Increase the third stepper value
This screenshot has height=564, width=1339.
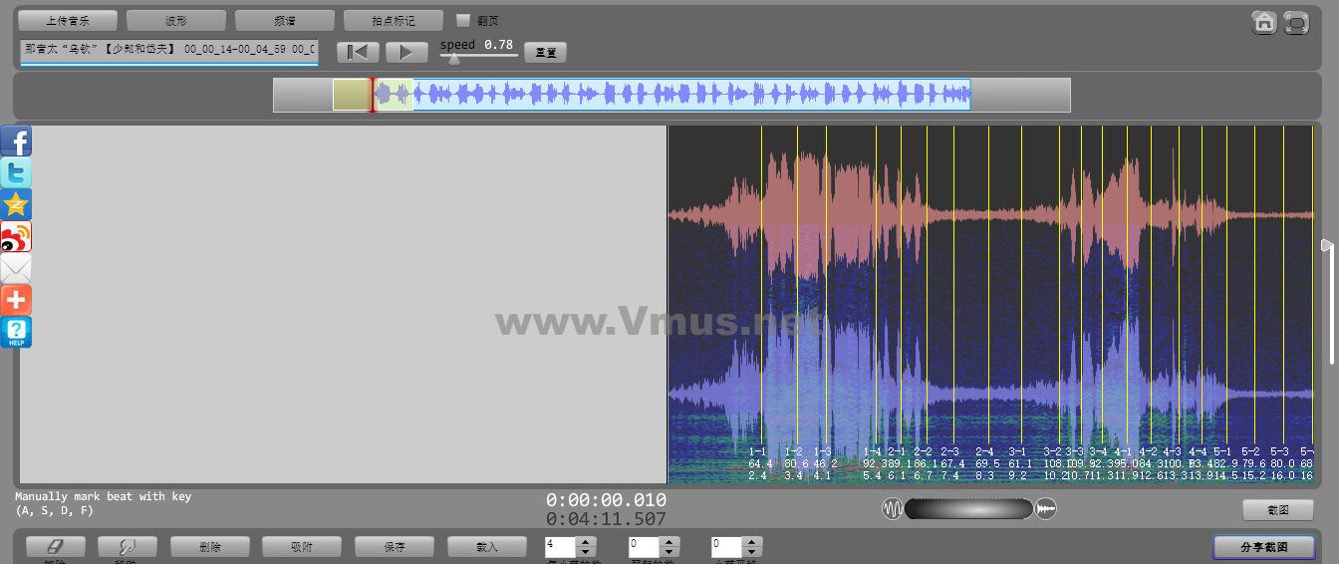[752, 542]
